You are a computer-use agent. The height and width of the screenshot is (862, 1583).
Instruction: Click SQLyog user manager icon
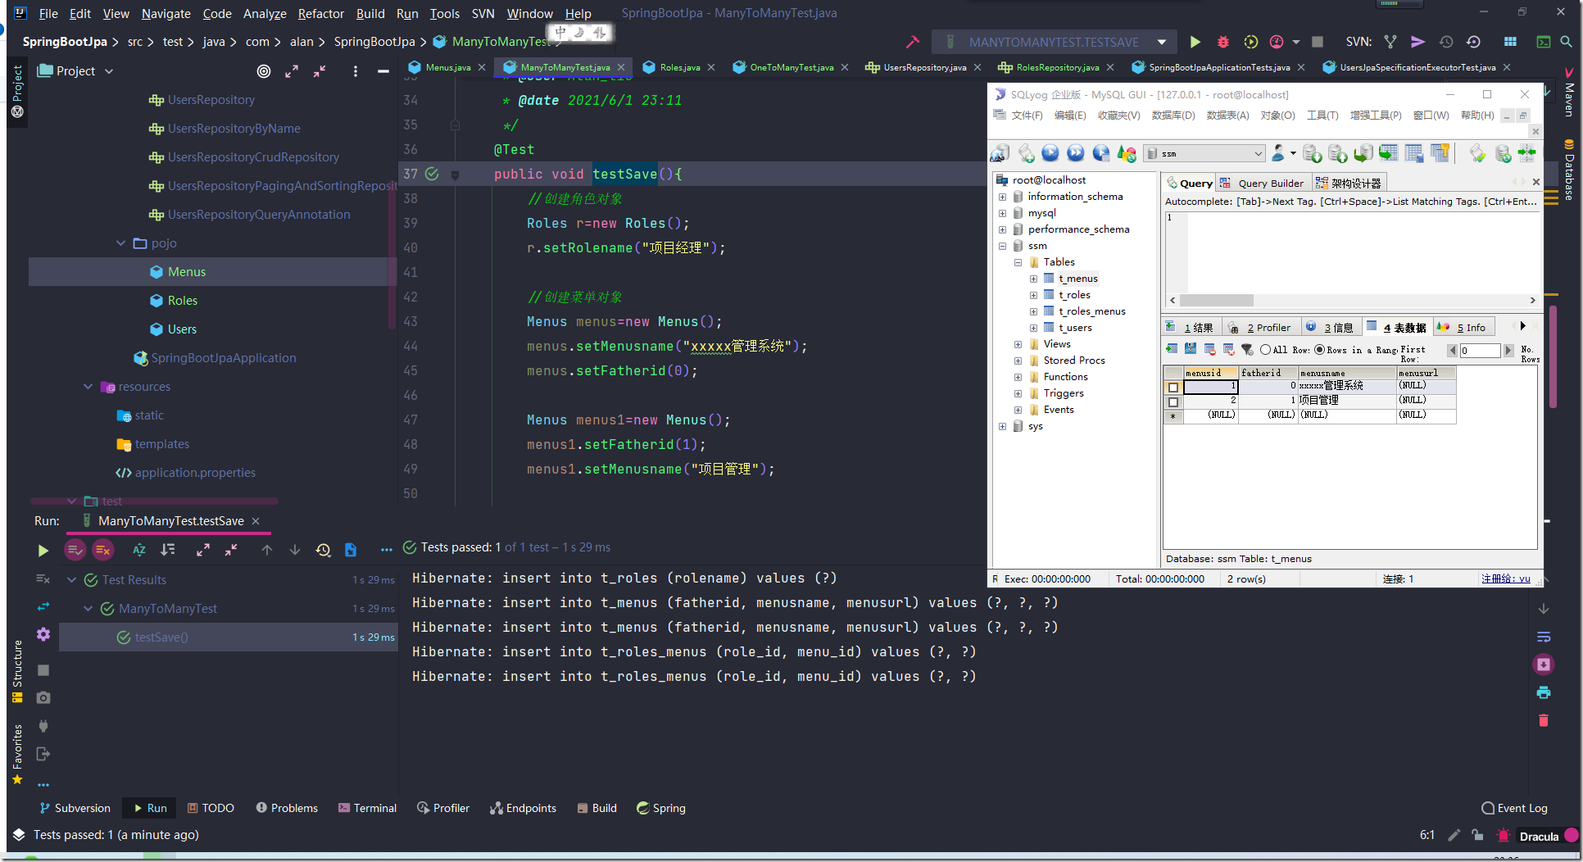click(1277, 153)
